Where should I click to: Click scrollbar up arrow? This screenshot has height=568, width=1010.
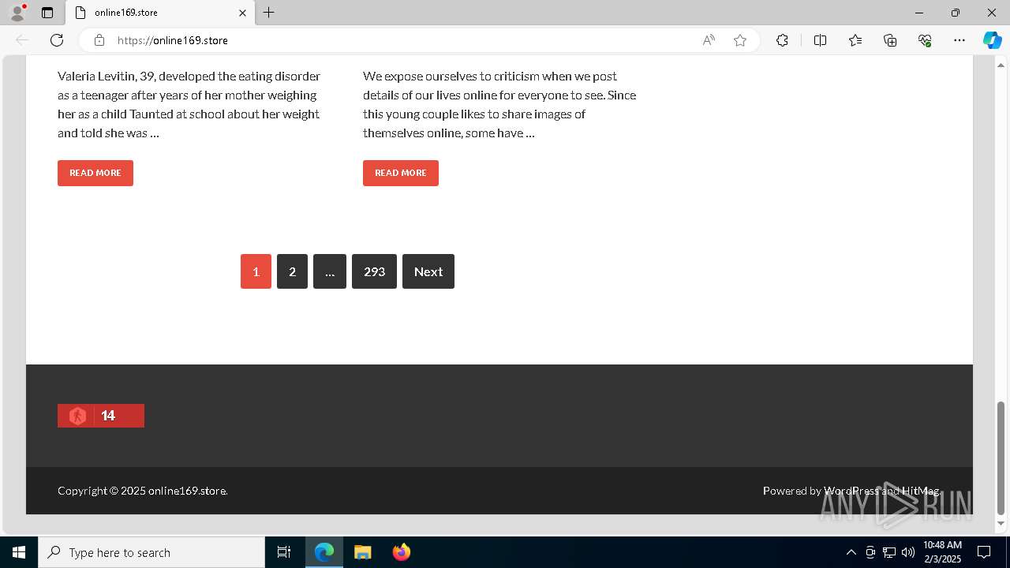pyautogui.click(x=1001, y=65)
